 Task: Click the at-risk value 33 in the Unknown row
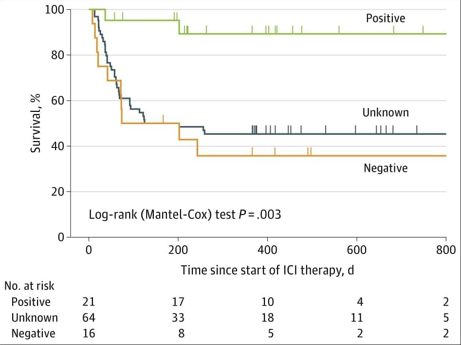(x=178, y=318)
